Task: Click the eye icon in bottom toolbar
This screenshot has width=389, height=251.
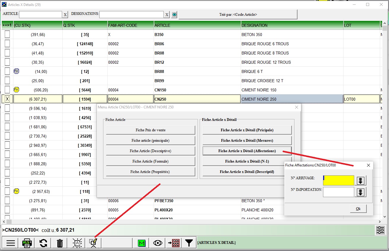Action: point(158,243)
